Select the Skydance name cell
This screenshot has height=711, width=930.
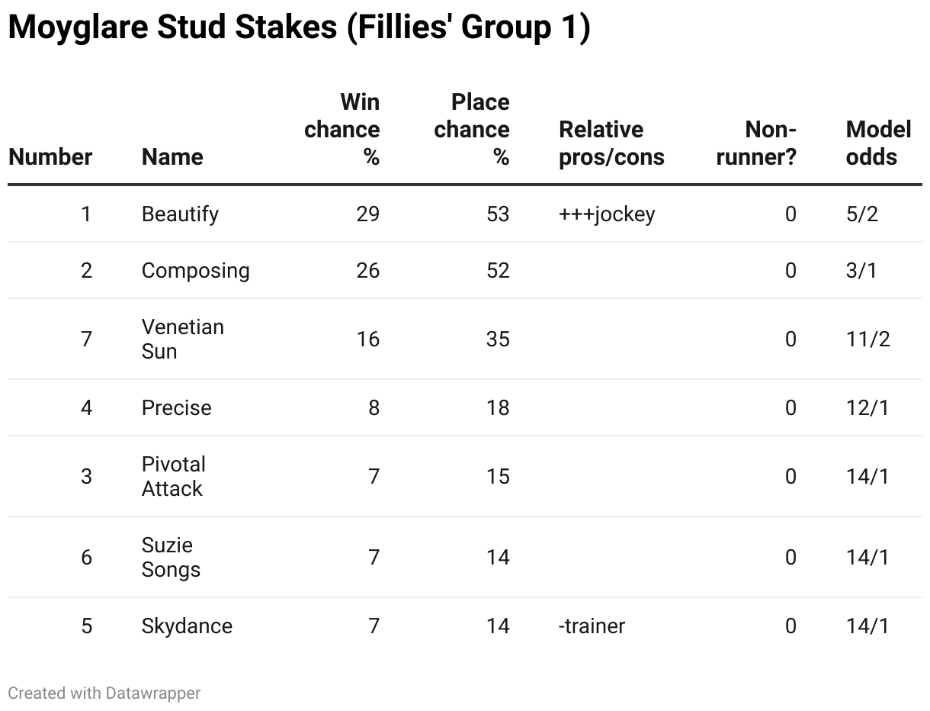[188, 626]
